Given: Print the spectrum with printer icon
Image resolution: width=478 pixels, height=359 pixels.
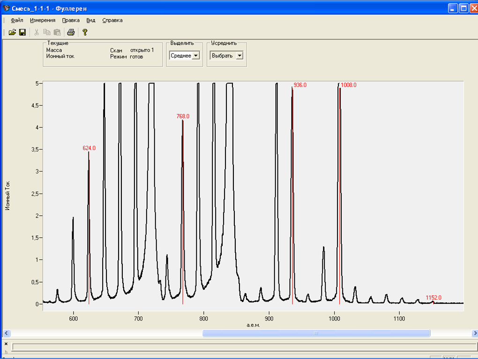Looking at the screenshot, I should 71,32.
